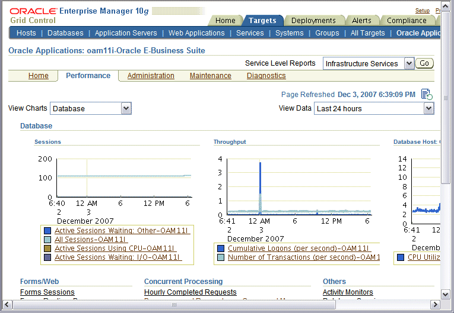Click the Oracle Applications: oam11i page title
Viewport: 454px width, 313px height.
point(107,50)
